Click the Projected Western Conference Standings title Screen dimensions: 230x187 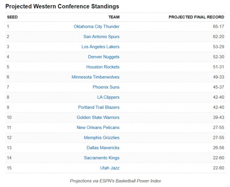tap(62, 6)
